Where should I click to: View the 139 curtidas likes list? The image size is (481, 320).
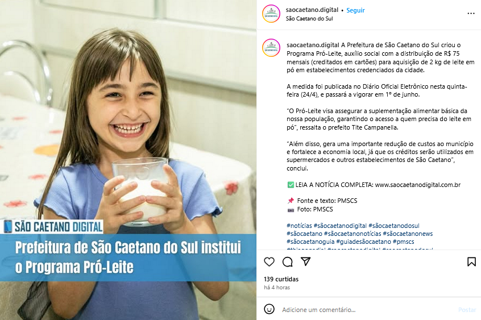point(281,279)
